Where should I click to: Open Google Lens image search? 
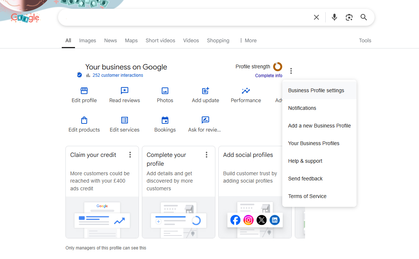(x=349, y=17)
